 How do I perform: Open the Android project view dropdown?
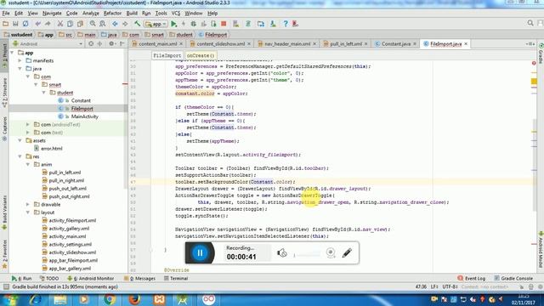(x=48, y=43)
